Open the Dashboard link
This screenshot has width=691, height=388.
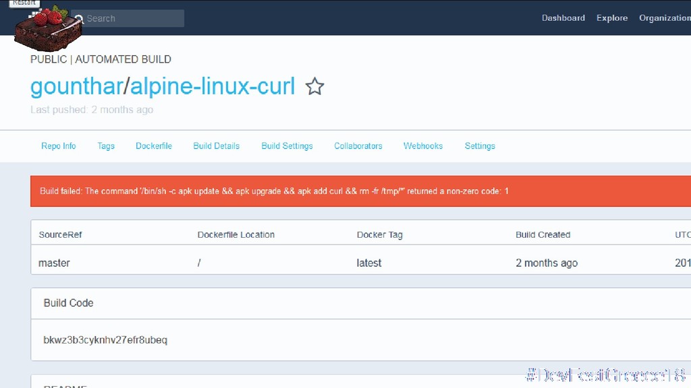coord(563,18)
